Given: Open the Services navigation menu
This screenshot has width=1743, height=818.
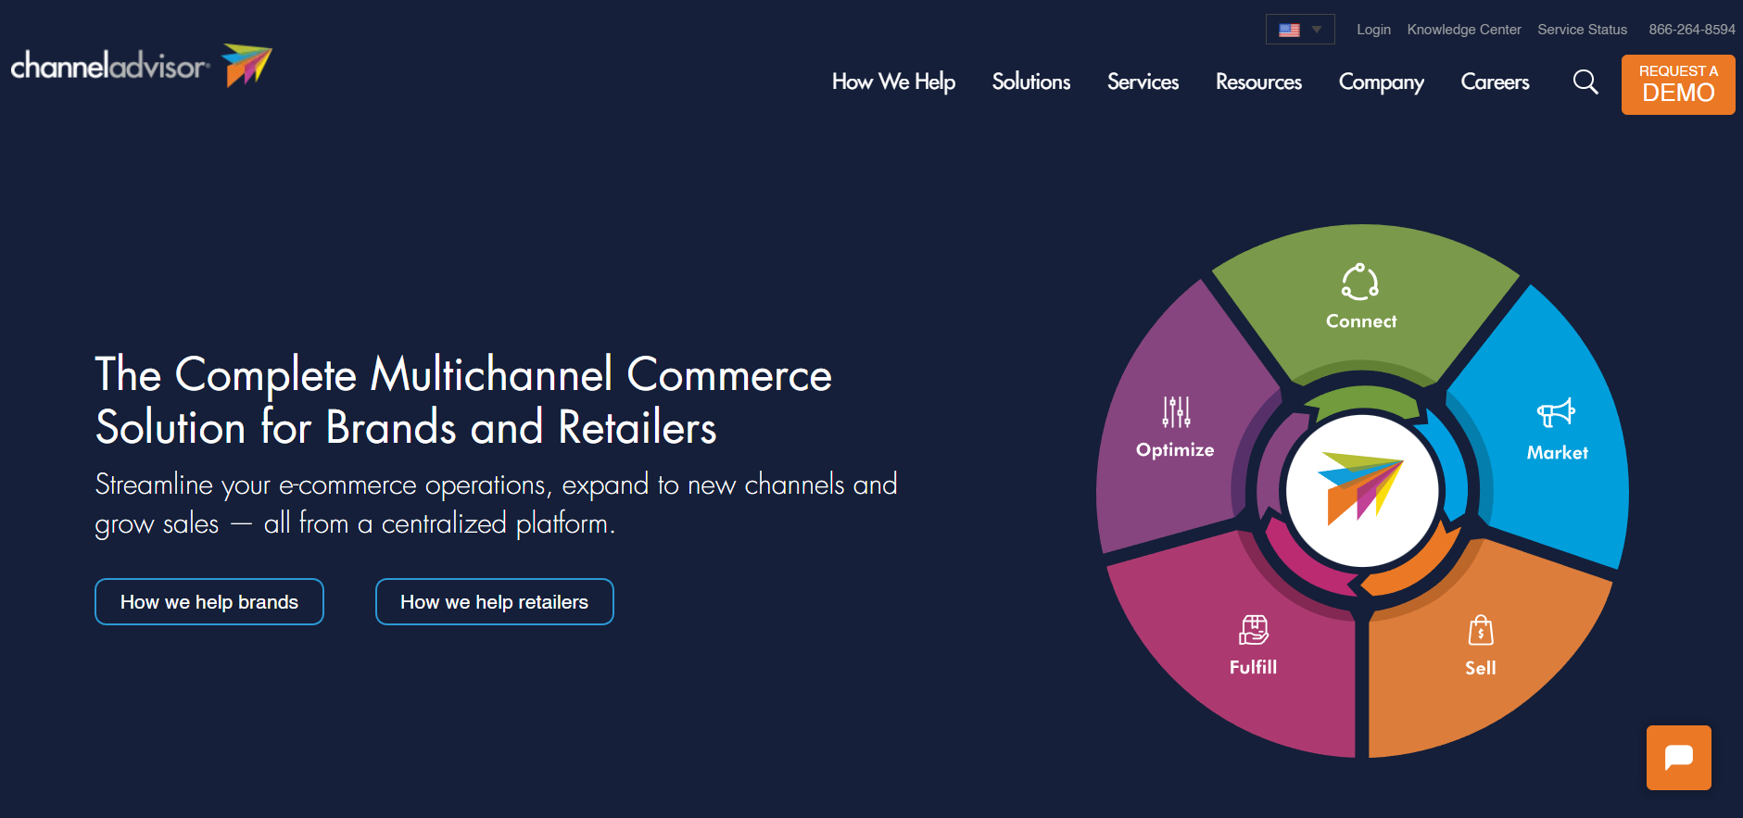Looking at the screenshot, I should [1143, 82].
